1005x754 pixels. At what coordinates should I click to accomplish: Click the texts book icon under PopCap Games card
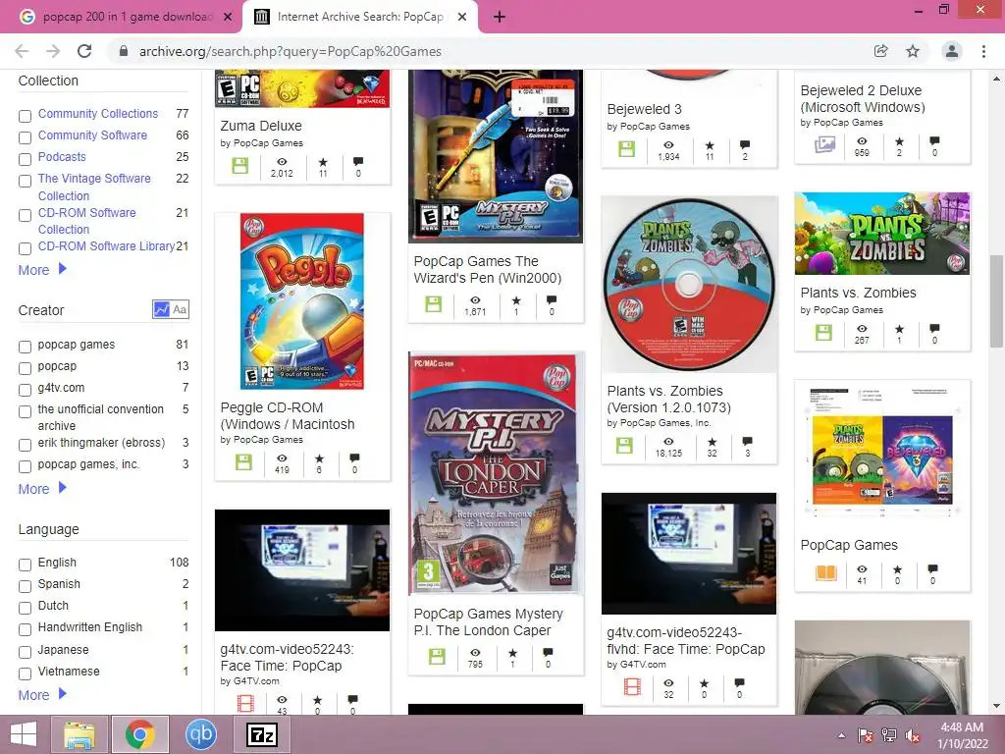point(826,572)
